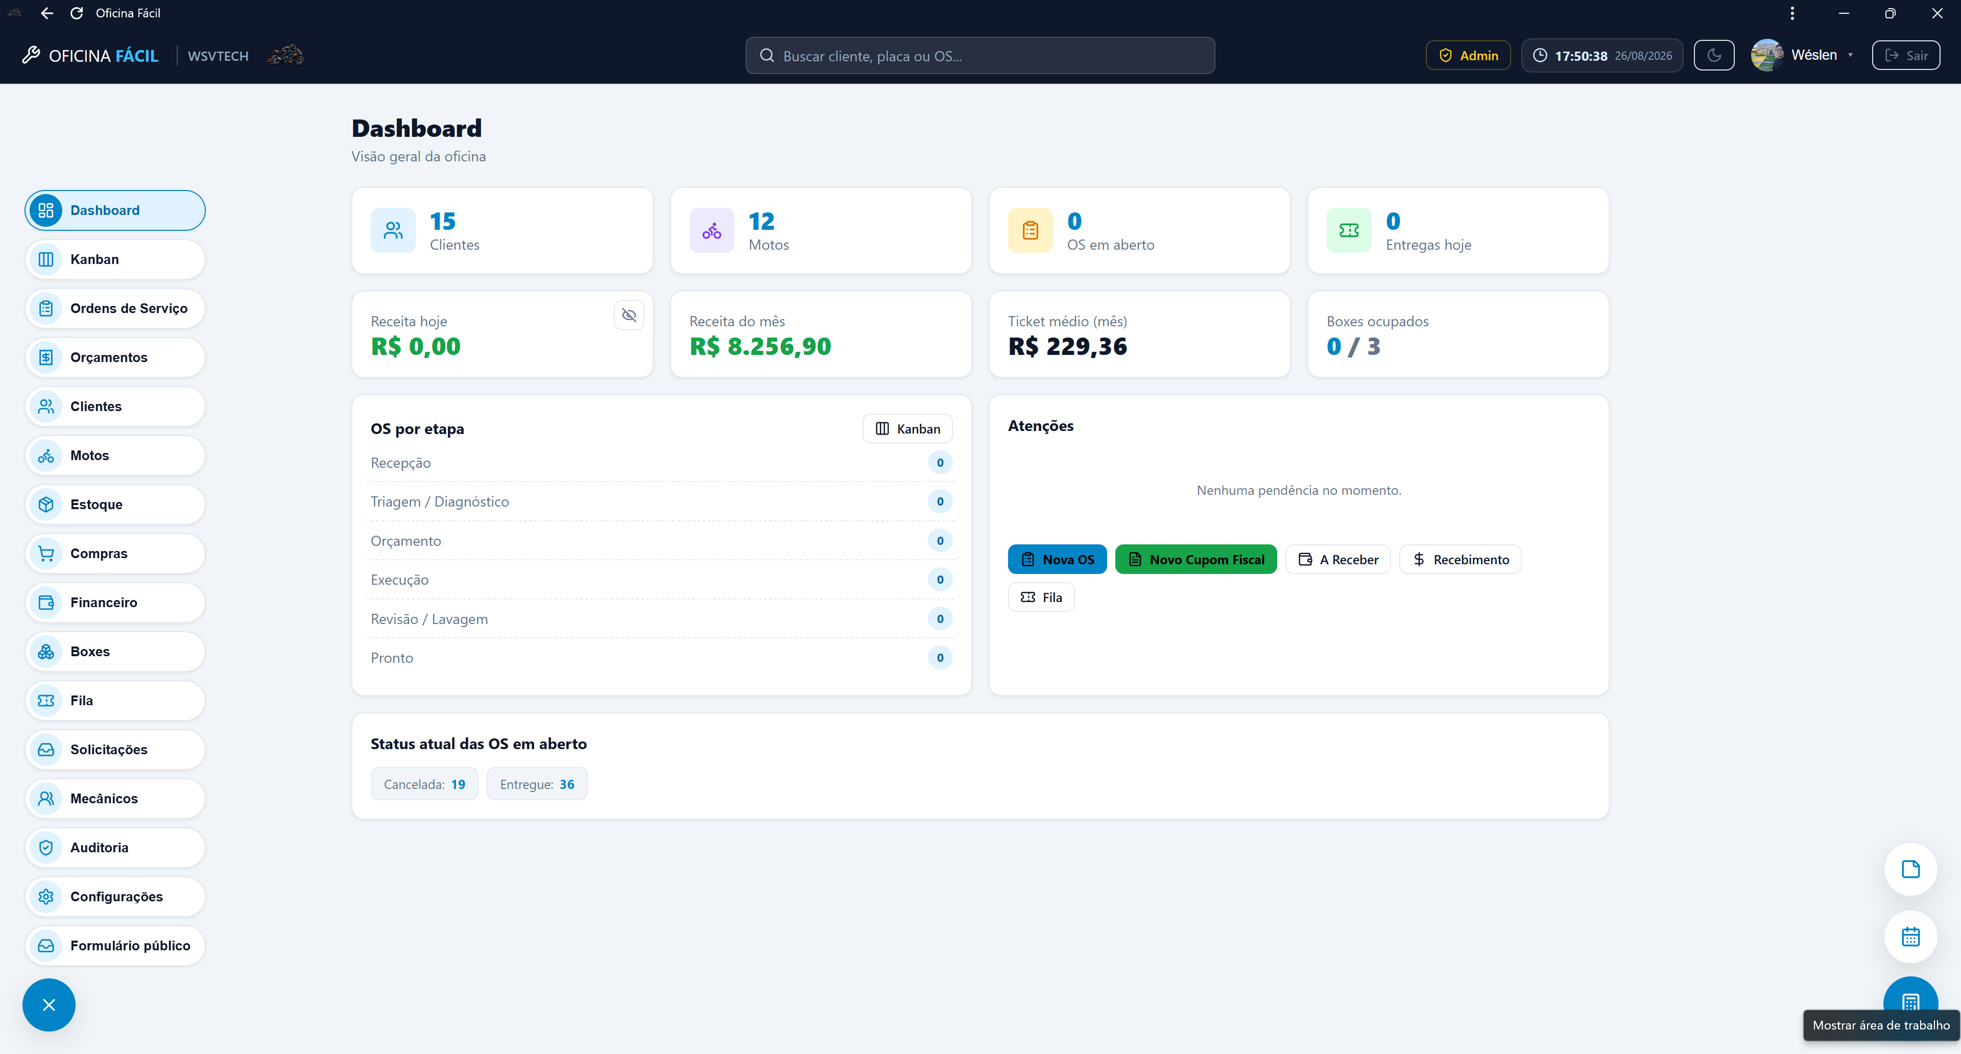Click the Motos card motorcycle icon
This screenshot has height=1054, width=1961.
pos(712,230)
